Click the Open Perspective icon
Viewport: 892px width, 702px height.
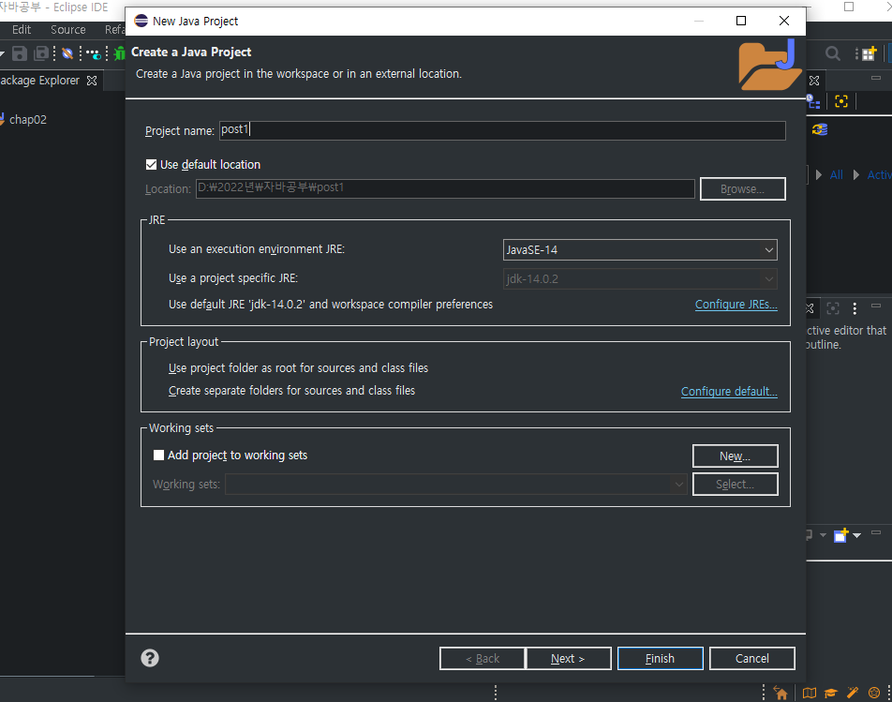point(869,53)
